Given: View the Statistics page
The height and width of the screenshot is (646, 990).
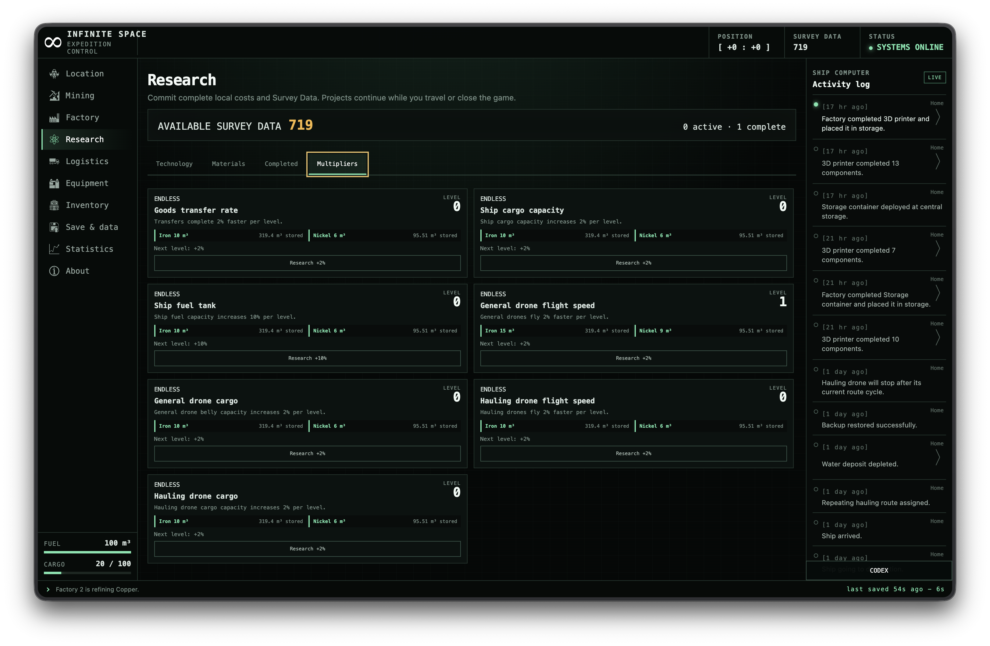Looking at the screenshot, I should coord(87,249).
